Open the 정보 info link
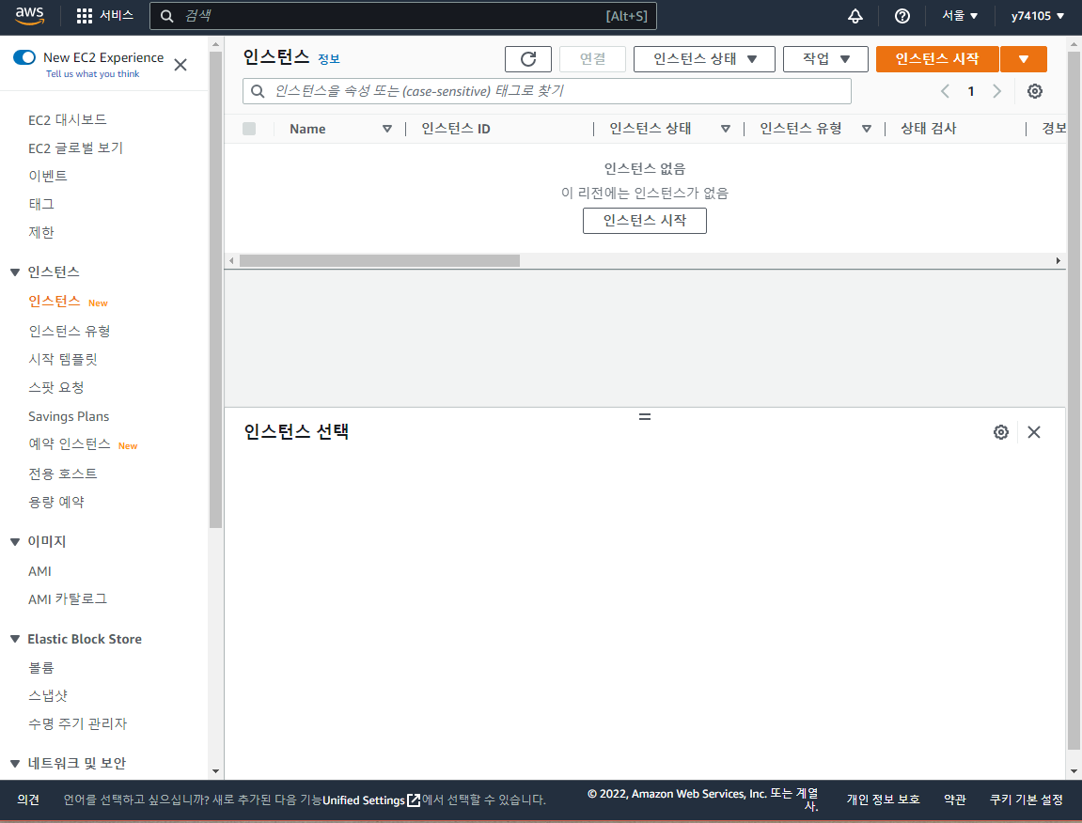Image resolution: width=1082 pixels, height=823 pixels. tap(328, 59)
